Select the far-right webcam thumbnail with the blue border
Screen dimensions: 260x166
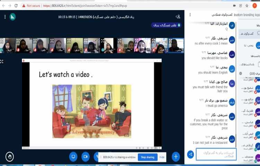[176, 45]
